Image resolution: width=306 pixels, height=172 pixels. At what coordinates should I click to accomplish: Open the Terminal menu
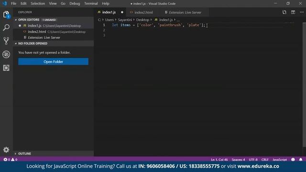point(91,3)
